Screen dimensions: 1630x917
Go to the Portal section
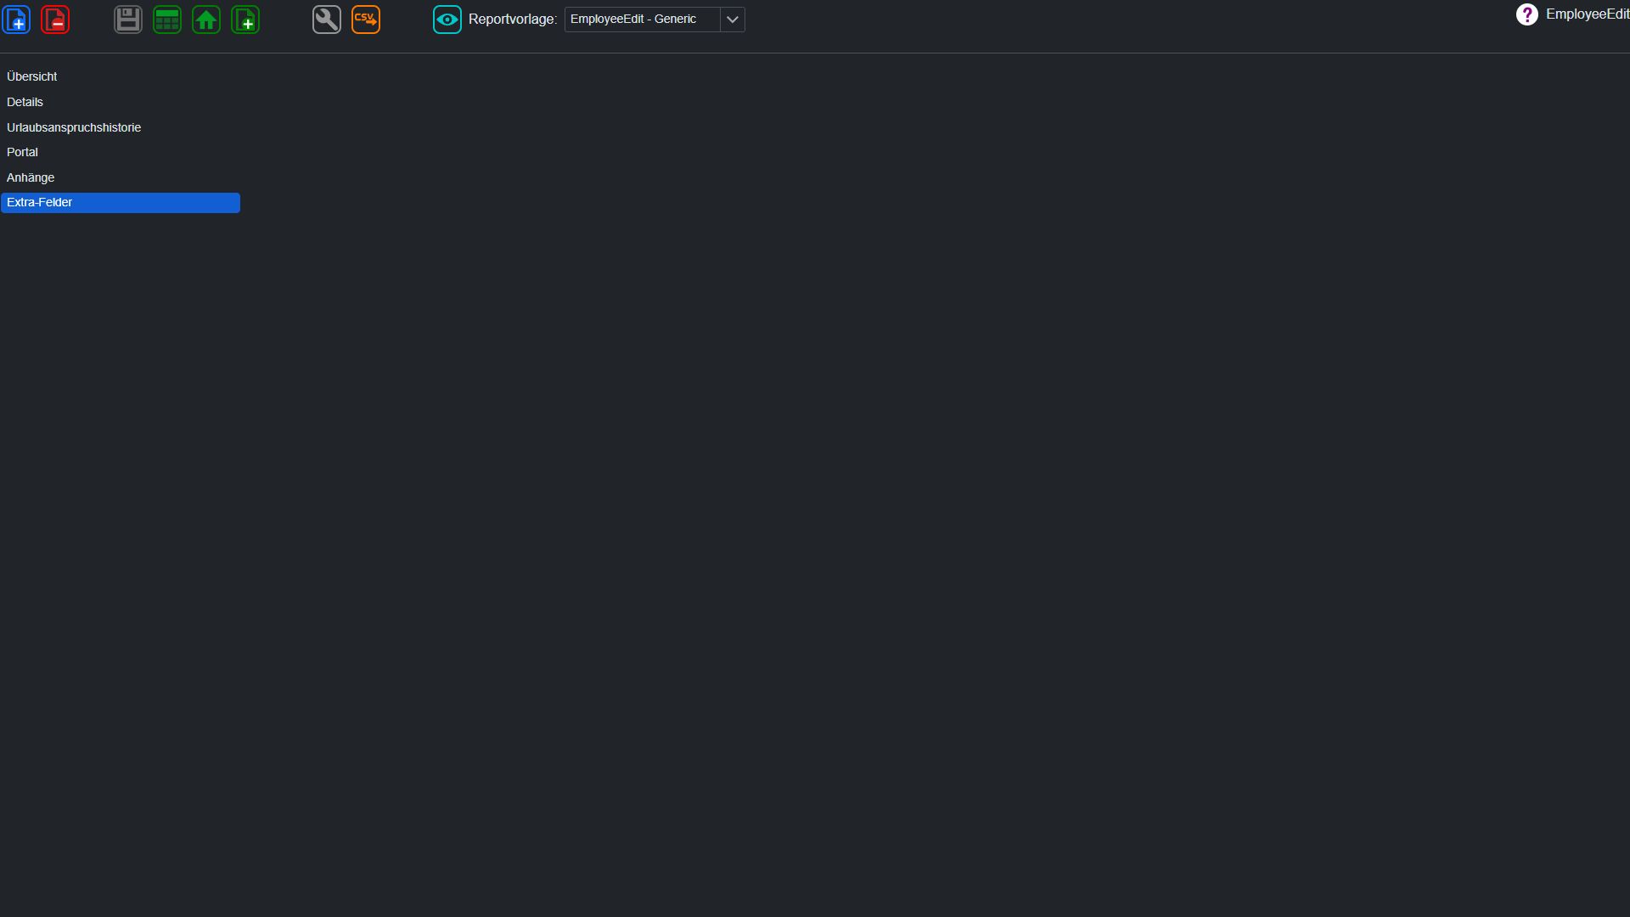pos(22,152)
